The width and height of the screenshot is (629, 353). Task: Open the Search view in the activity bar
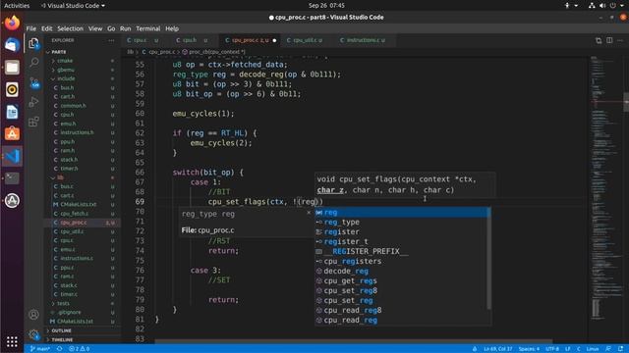(34, 62)
